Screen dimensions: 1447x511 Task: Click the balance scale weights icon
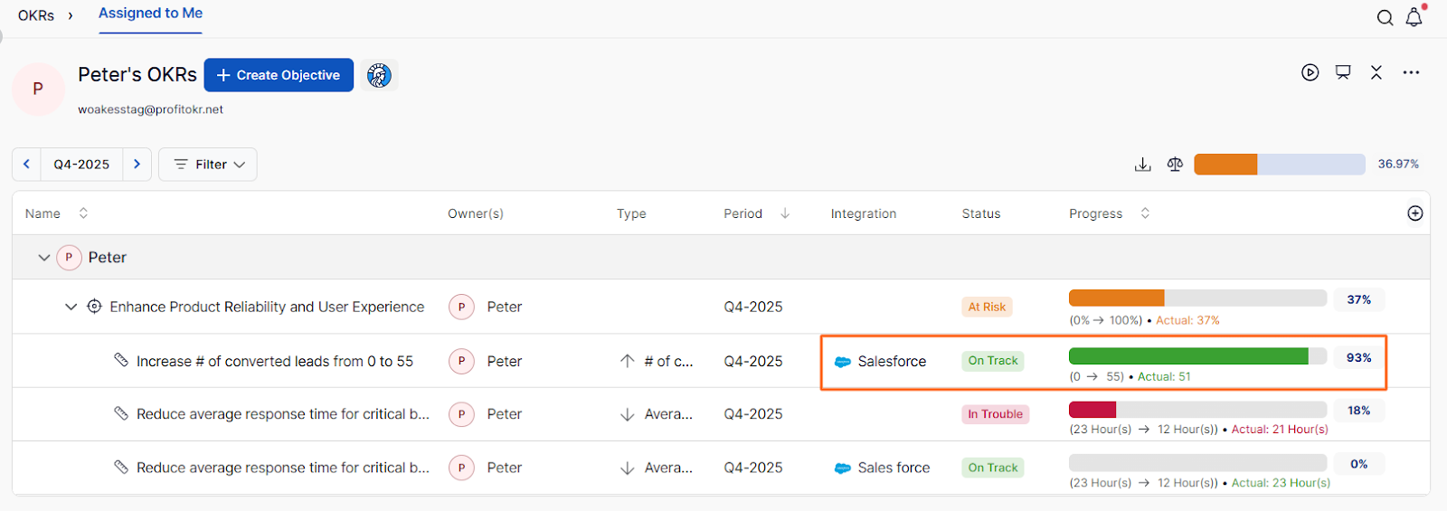pos(1175,165)
